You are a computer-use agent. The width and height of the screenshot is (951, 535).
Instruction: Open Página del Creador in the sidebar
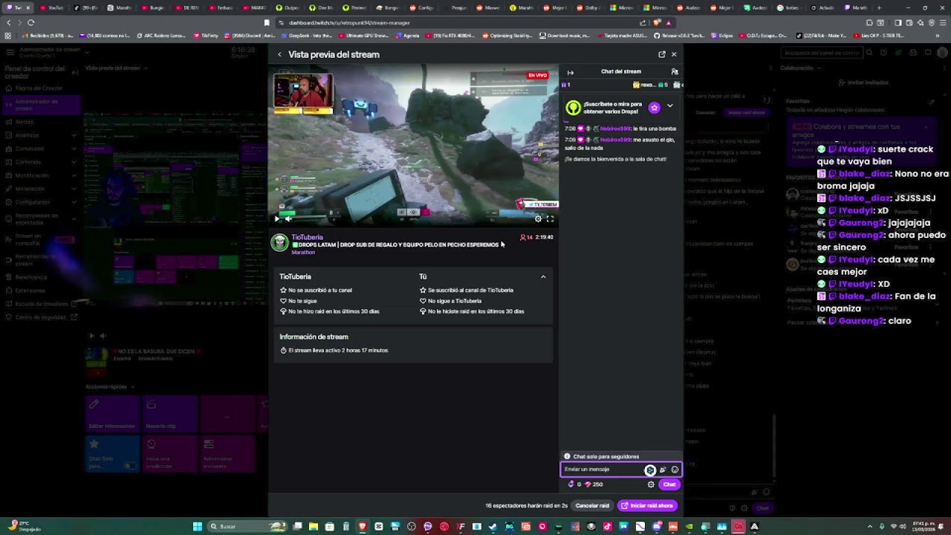(x=42, y=88)
